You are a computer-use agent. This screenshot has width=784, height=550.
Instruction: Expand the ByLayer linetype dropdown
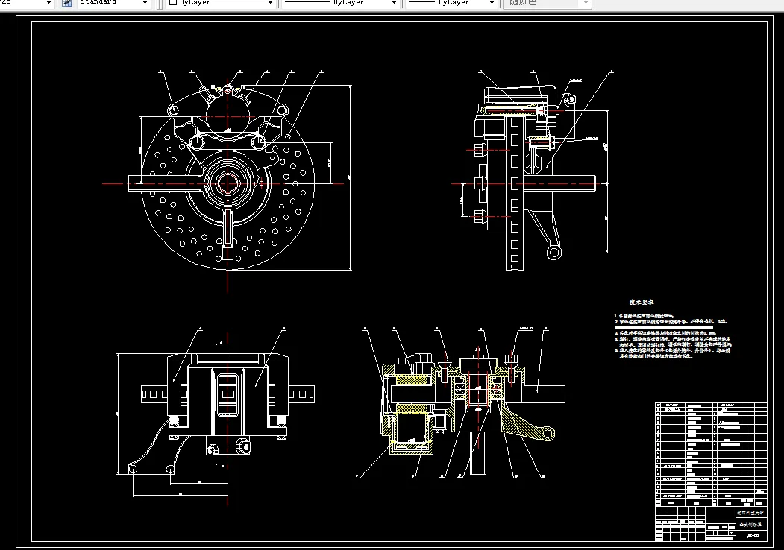click(x=340, y=2)
